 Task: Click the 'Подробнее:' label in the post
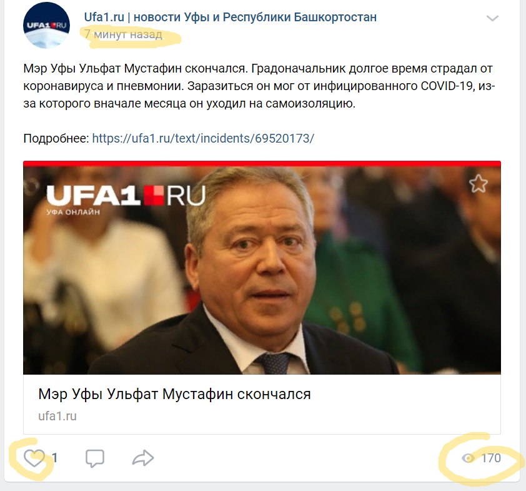pyautogui.click(x=56, y=138)
